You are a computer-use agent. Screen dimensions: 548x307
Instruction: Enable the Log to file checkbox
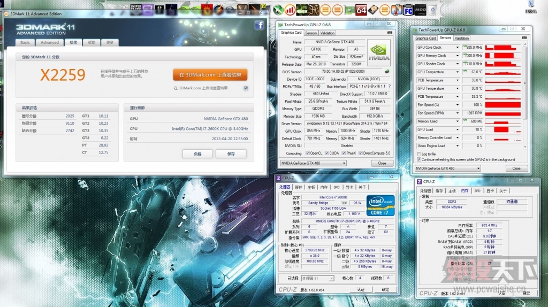pyautogui.click(x=418, y=154)
